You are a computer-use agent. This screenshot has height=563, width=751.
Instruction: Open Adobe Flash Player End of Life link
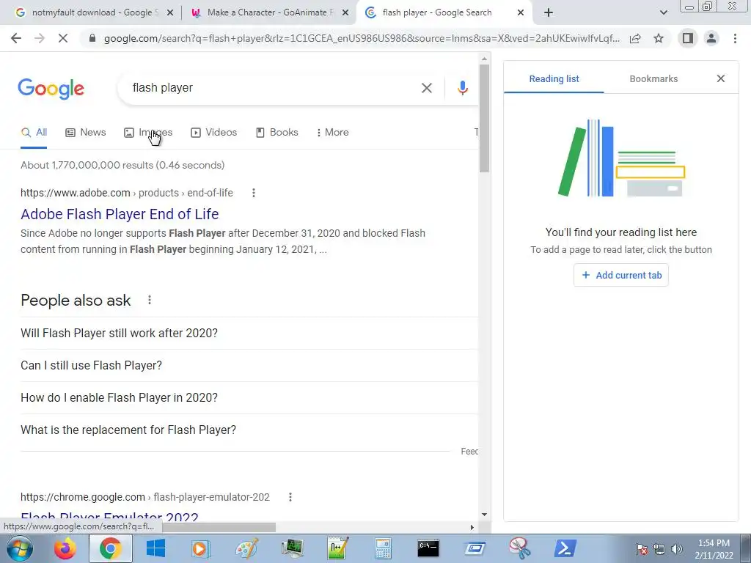pyautogui.click(x=120, y=214)
